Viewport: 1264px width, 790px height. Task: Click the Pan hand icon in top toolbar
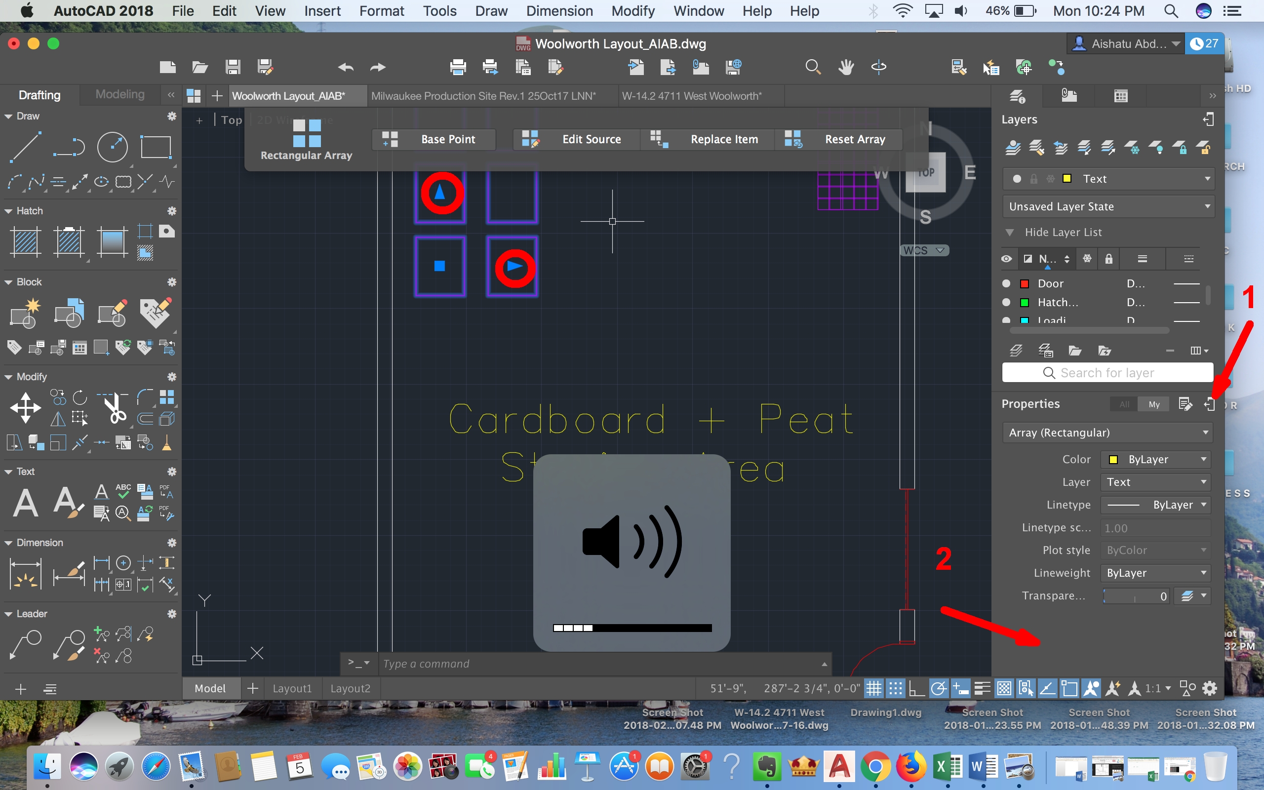pyautogui.click(x=846, y=67)
